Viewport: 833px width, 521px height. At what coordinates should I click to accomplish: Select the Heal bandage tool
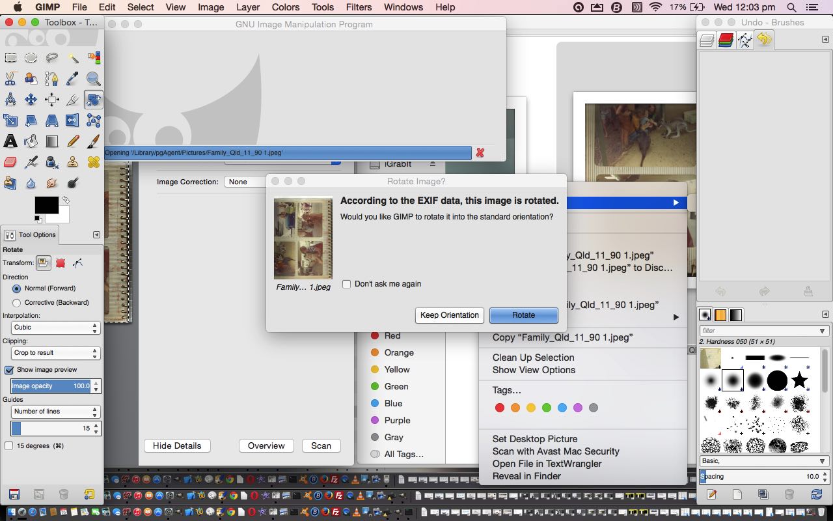pyautogui.click(x=93, y=162)
